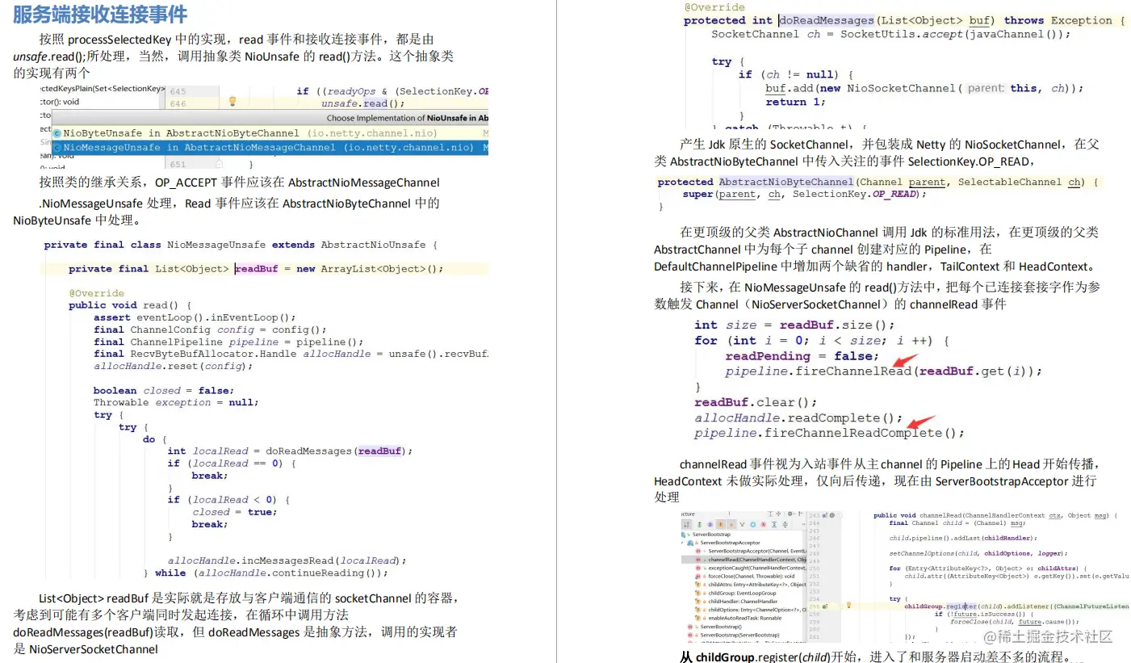Click the readBuf.clear(); line

click(756, 402)
